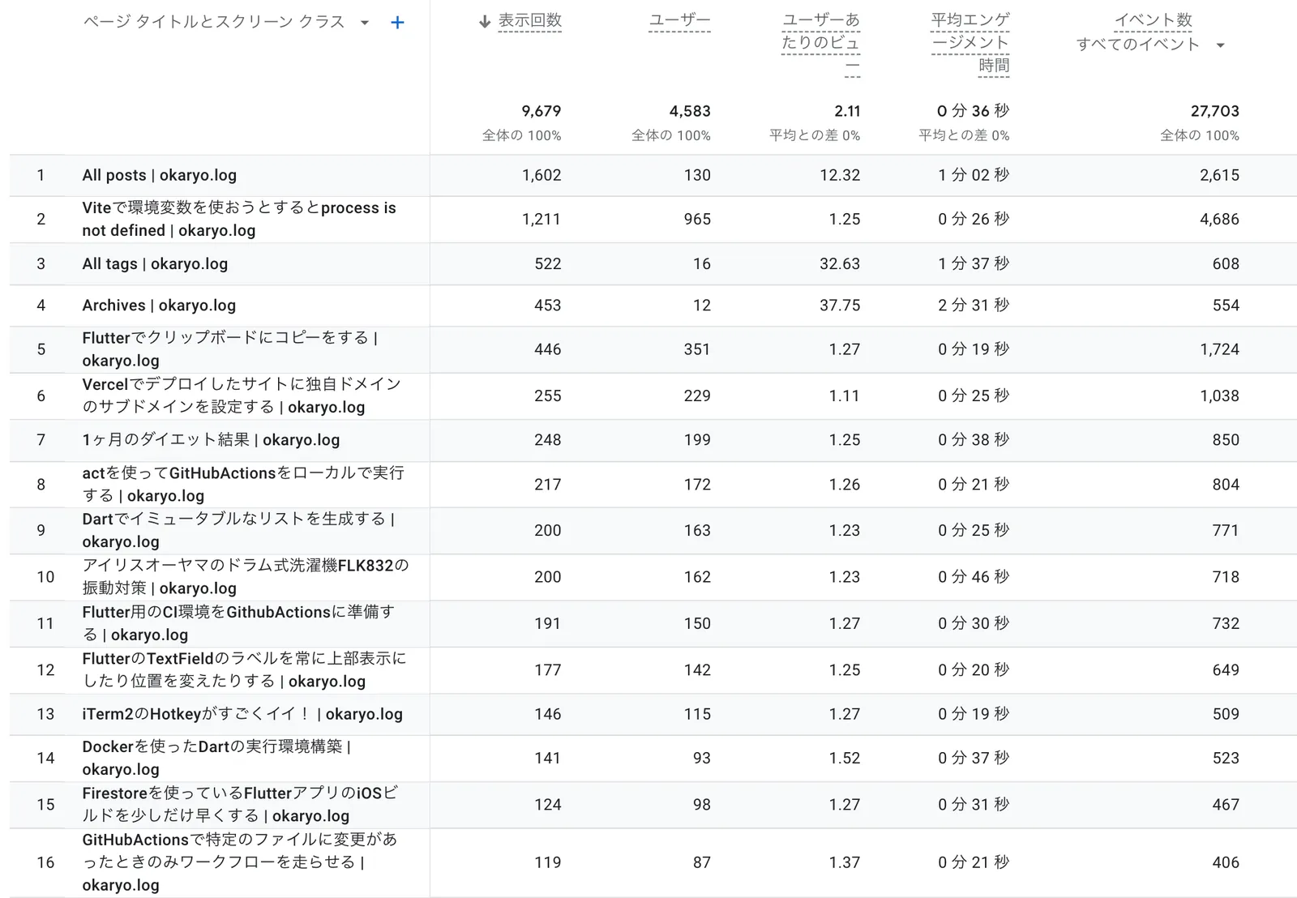Viewport: 1297px width, 898px height.
Task: Sort by 平均エンゲージメント時間 column header
Action: tap(970, 41)
